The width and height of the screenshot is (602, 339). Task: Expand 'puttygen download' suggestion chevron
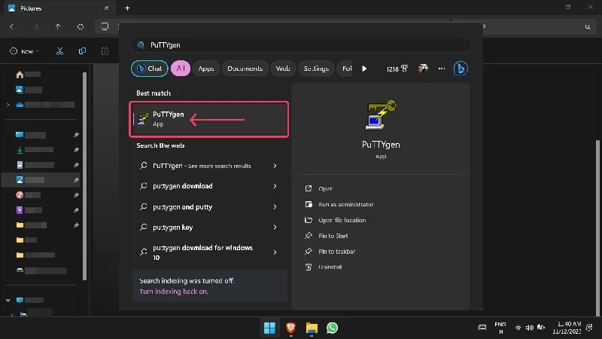point(275,186)
